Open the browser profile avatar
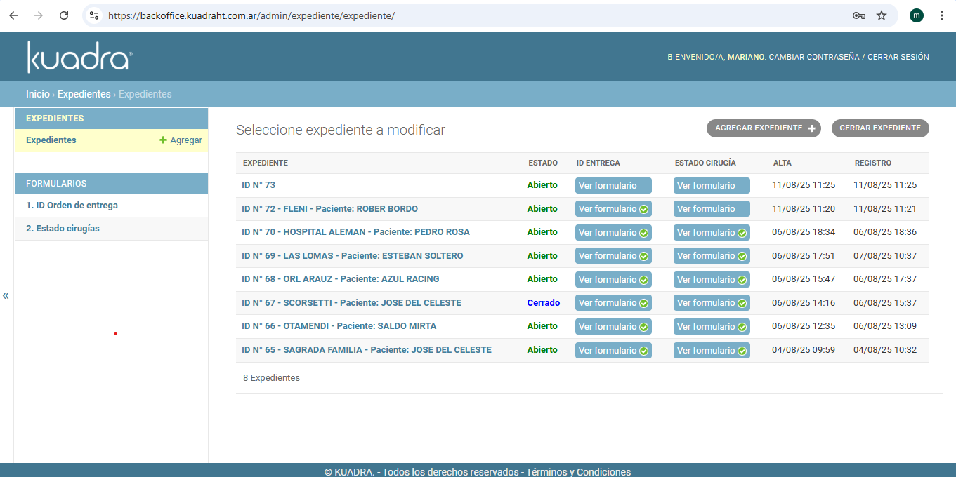956x477 pixels. (x=916, y=15)
